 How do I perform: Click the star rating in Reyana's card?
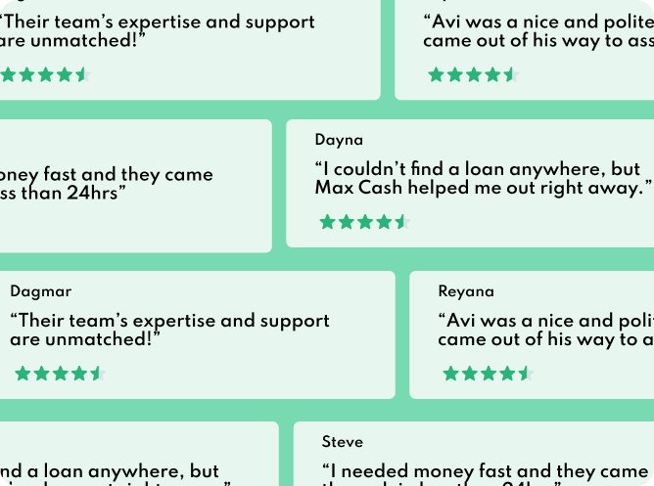coord(488,373)
